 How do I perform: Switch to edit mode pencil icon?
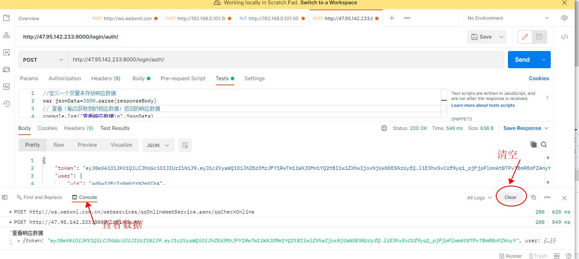point(525,37)
